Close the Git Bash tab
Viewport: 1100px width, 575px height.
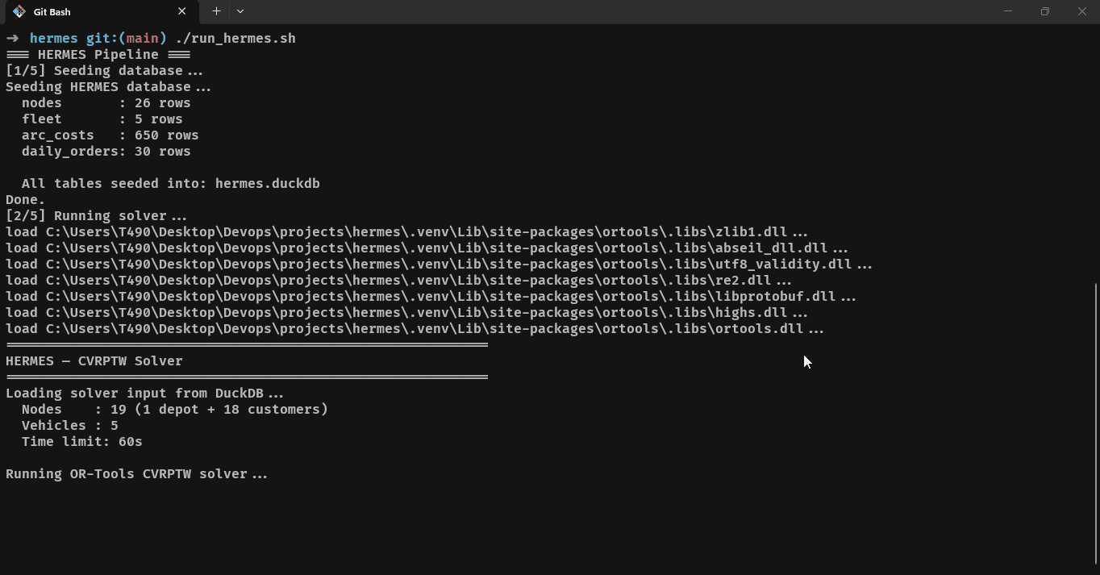(181, 11)
